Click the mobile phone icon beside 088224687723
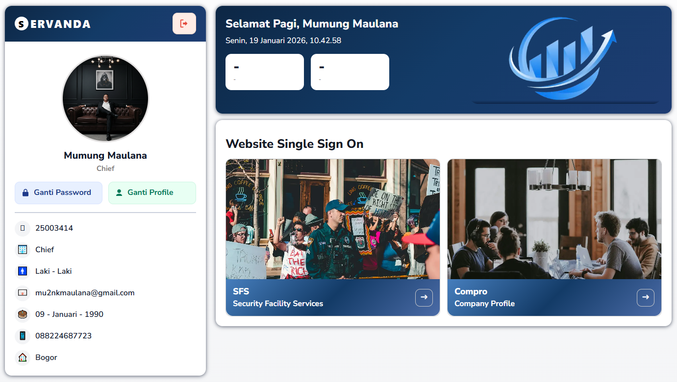Image resolution: width=677 pixels, height=382 pixels. tap(23, 336)
